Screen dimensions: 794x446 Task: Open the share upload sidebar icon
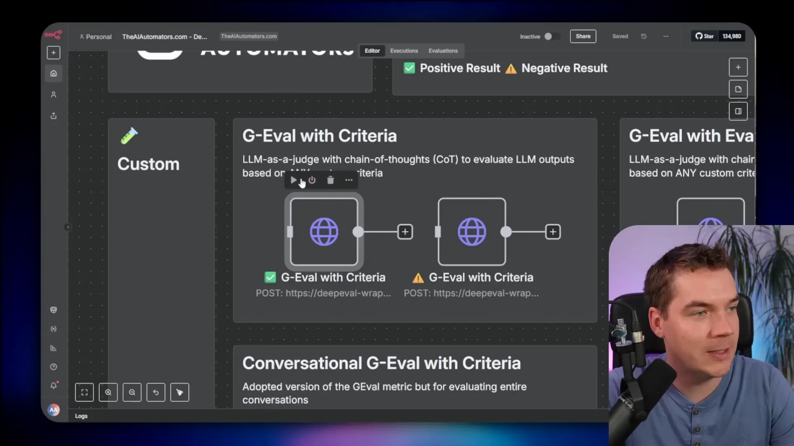(x=53, y=116)
